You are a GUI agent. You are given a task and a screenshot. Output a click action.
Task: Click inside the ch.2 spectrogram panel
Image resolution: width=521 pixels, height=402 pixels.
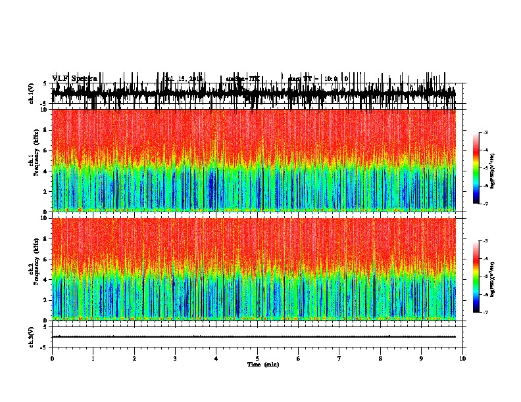(x=254, y=269)
